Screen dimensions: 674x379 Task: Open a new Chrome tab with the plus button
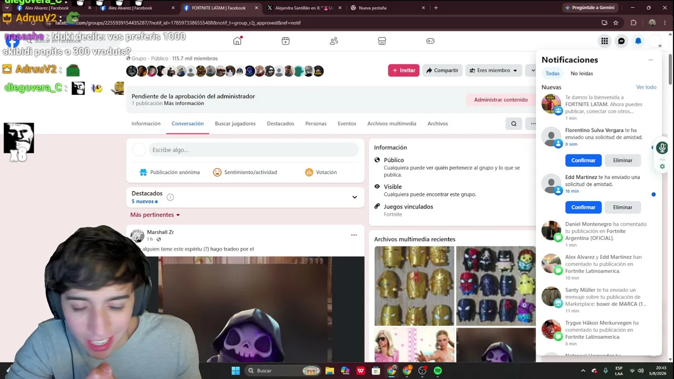(x=435, y=8)
